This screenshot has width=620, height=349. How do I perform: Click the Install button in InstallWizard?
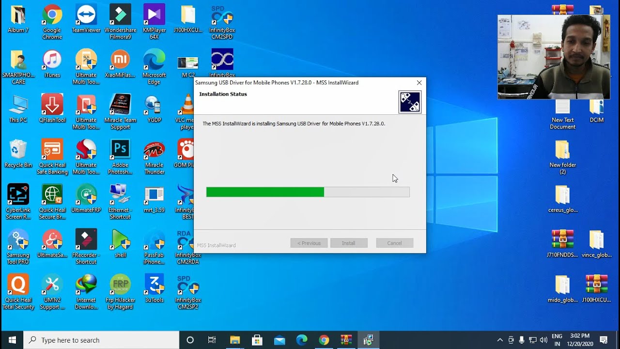click(349, 243)
